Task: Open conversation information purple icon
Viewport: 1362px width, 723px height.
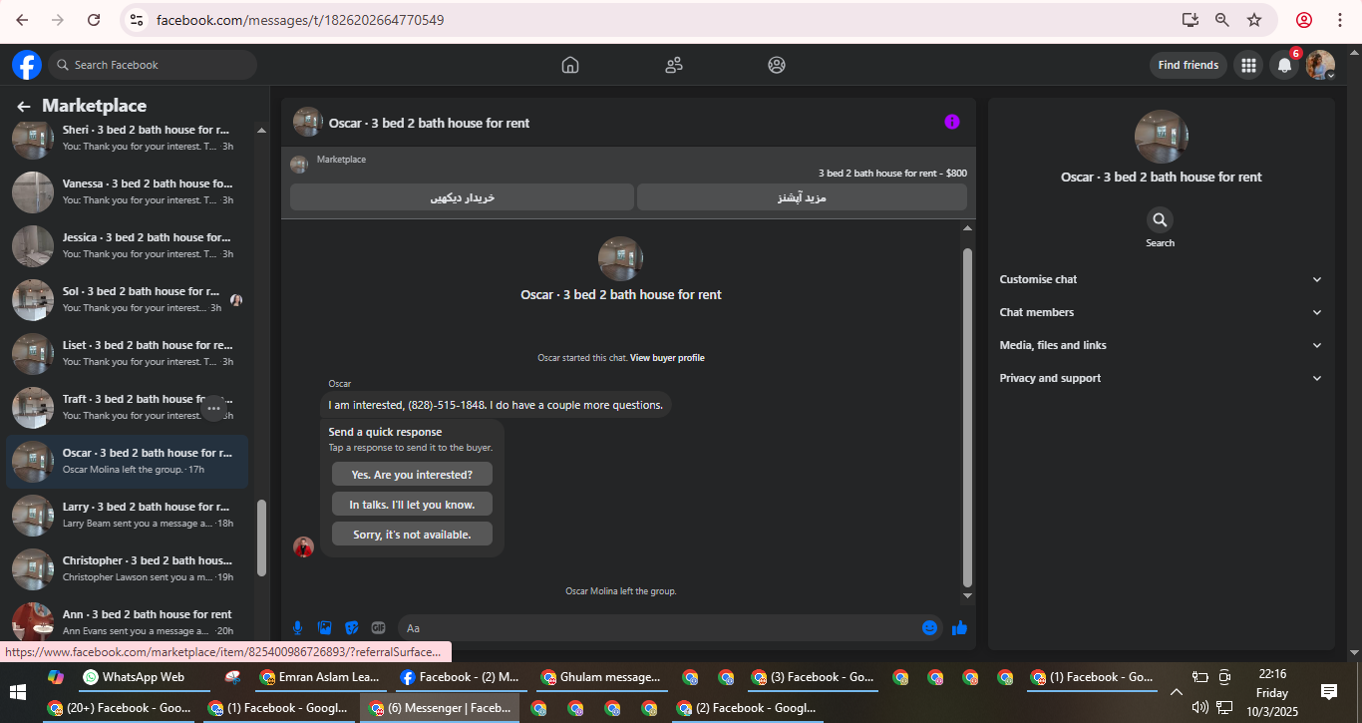Action: pyautogui.click(x=952, y=122)
